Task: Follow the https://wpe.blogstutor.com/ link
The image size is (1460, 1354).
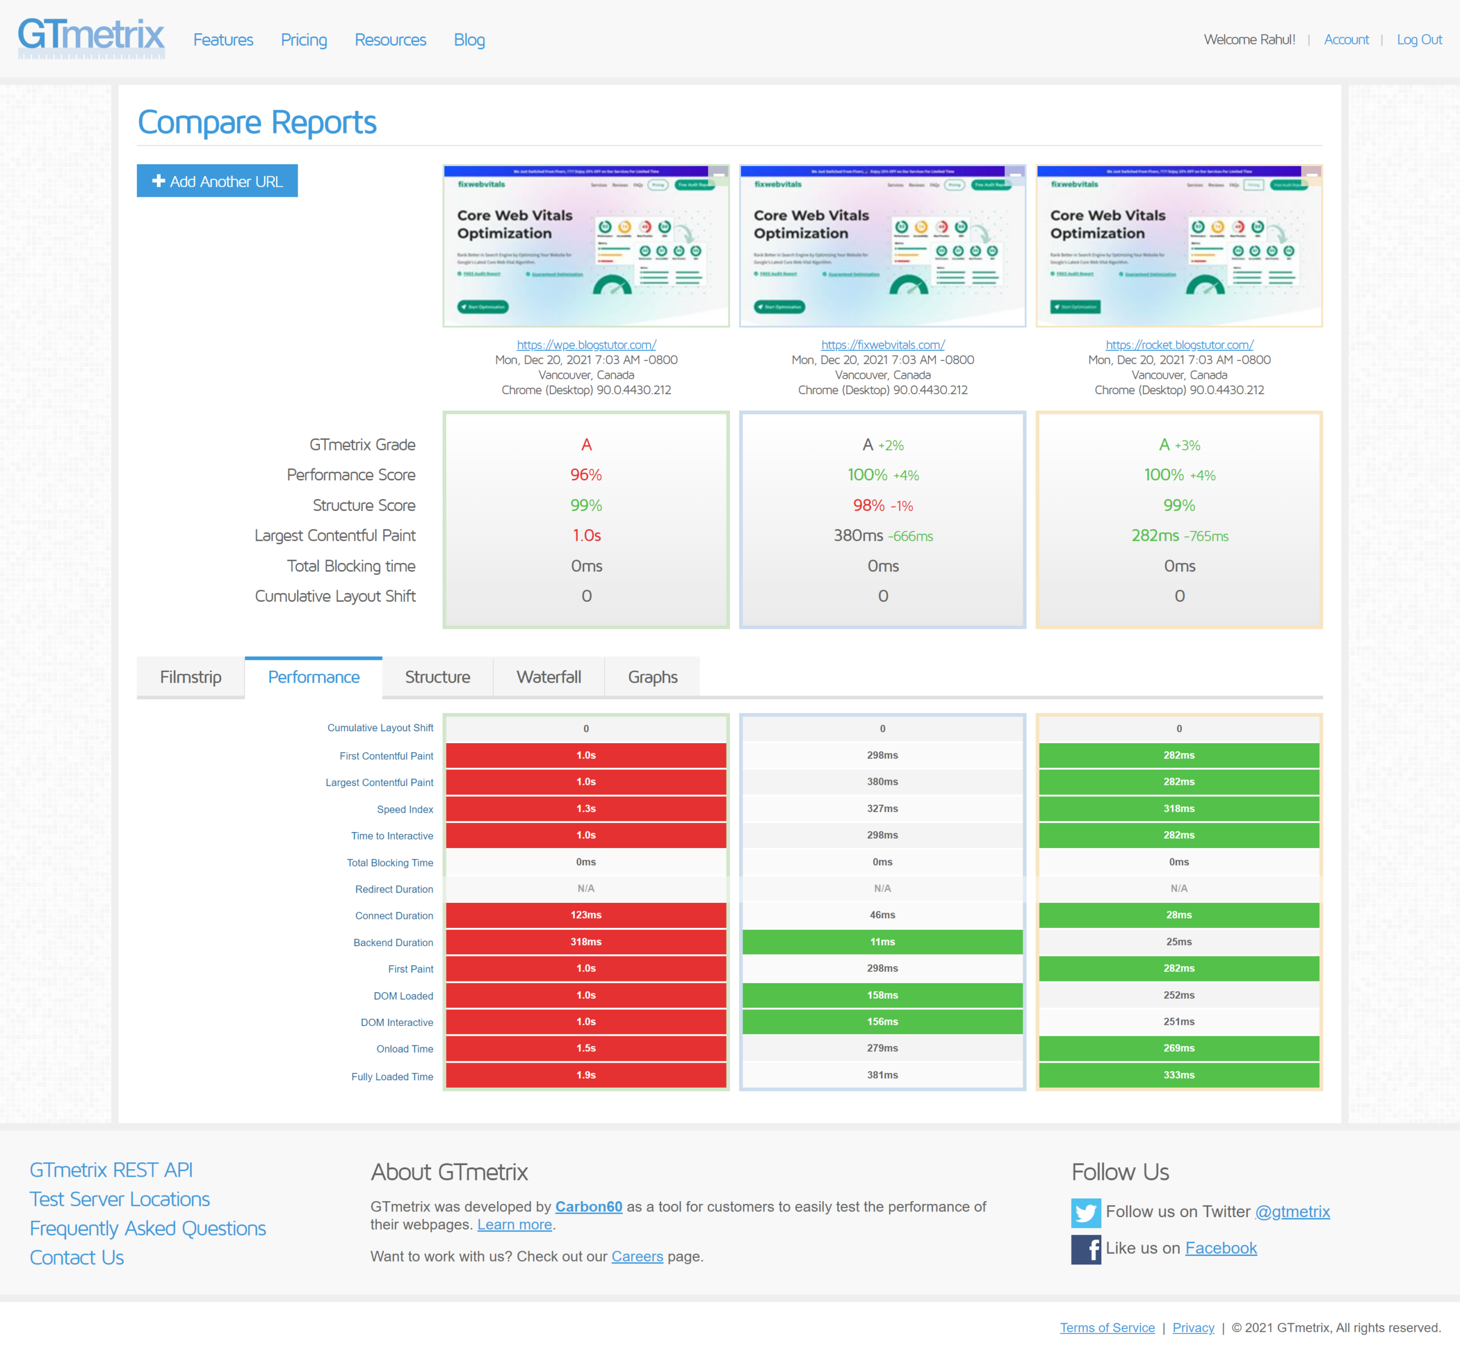Action: tap(586, 344)
